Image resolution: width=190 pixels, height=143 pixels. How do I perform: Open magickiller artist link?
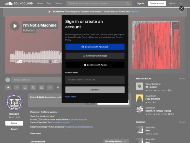[151, 96]
